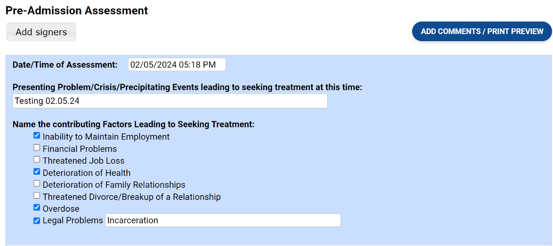The height and width of the screenshot is (246, 553).
Task: Click the Legal Problems 'Incarceration' text box
Action: 222,220
